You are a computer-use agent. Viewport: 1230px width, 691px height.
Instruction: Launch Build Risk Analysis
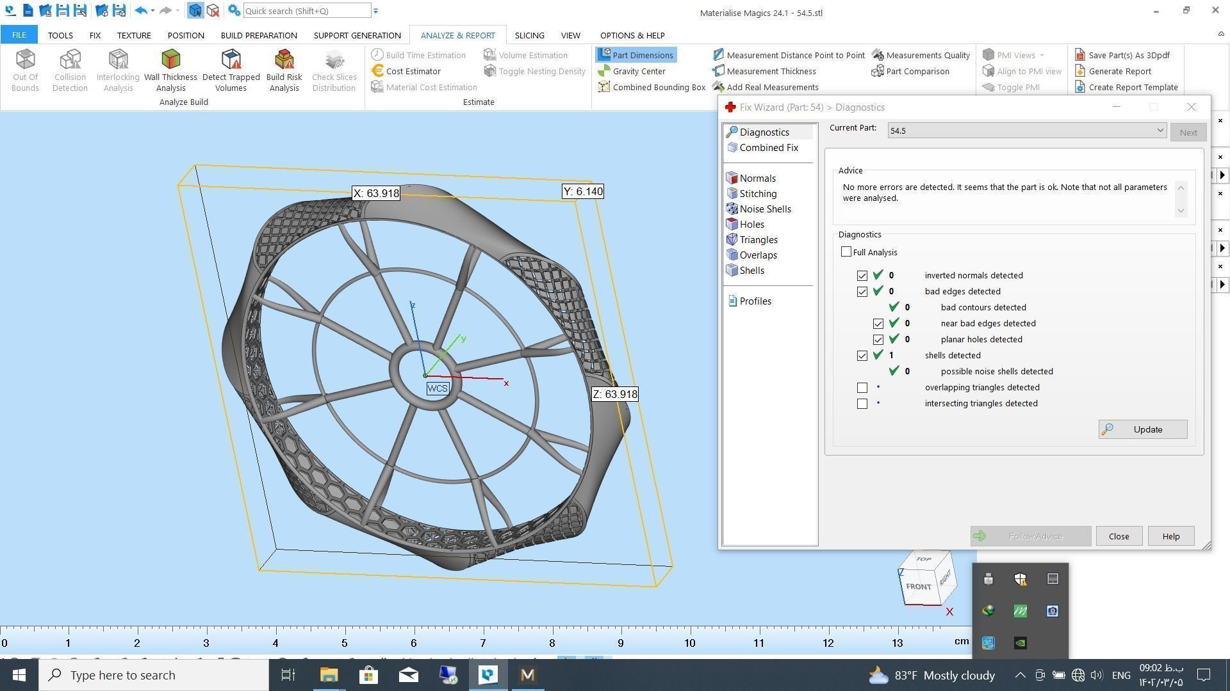(284, 69)
